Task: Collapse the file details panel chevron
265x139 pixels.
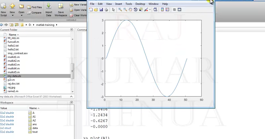Action: (71, 96)
